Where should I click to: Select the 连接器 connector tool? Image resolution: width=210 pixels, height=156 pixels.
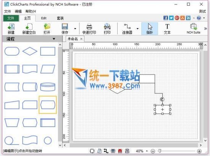tap(127, 29)
